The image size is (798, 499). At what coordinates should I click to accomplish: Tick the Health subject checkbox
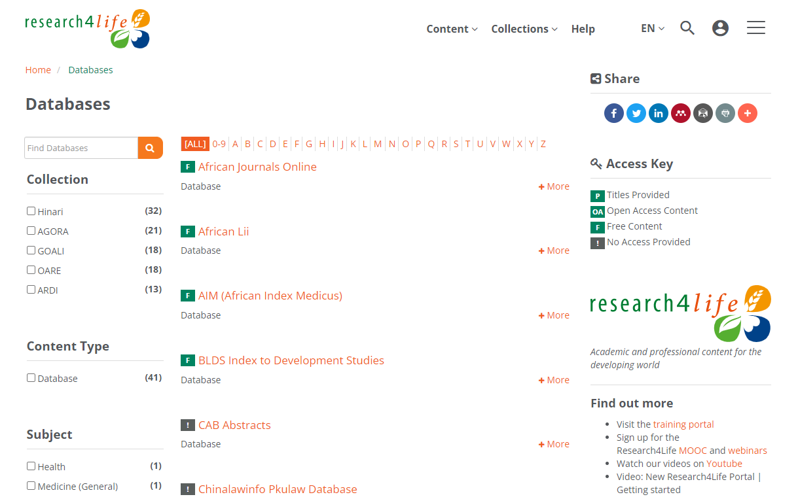tap(31, 466)
